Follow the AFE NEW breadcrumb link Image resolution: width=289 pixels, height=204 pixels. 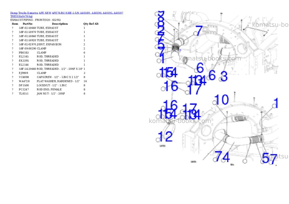(45, 13)
